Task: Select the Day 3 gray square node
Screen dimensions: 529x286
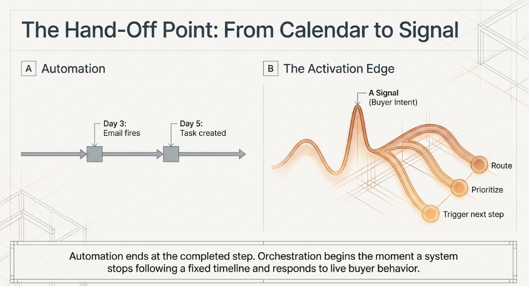Action: pos(95,154)
